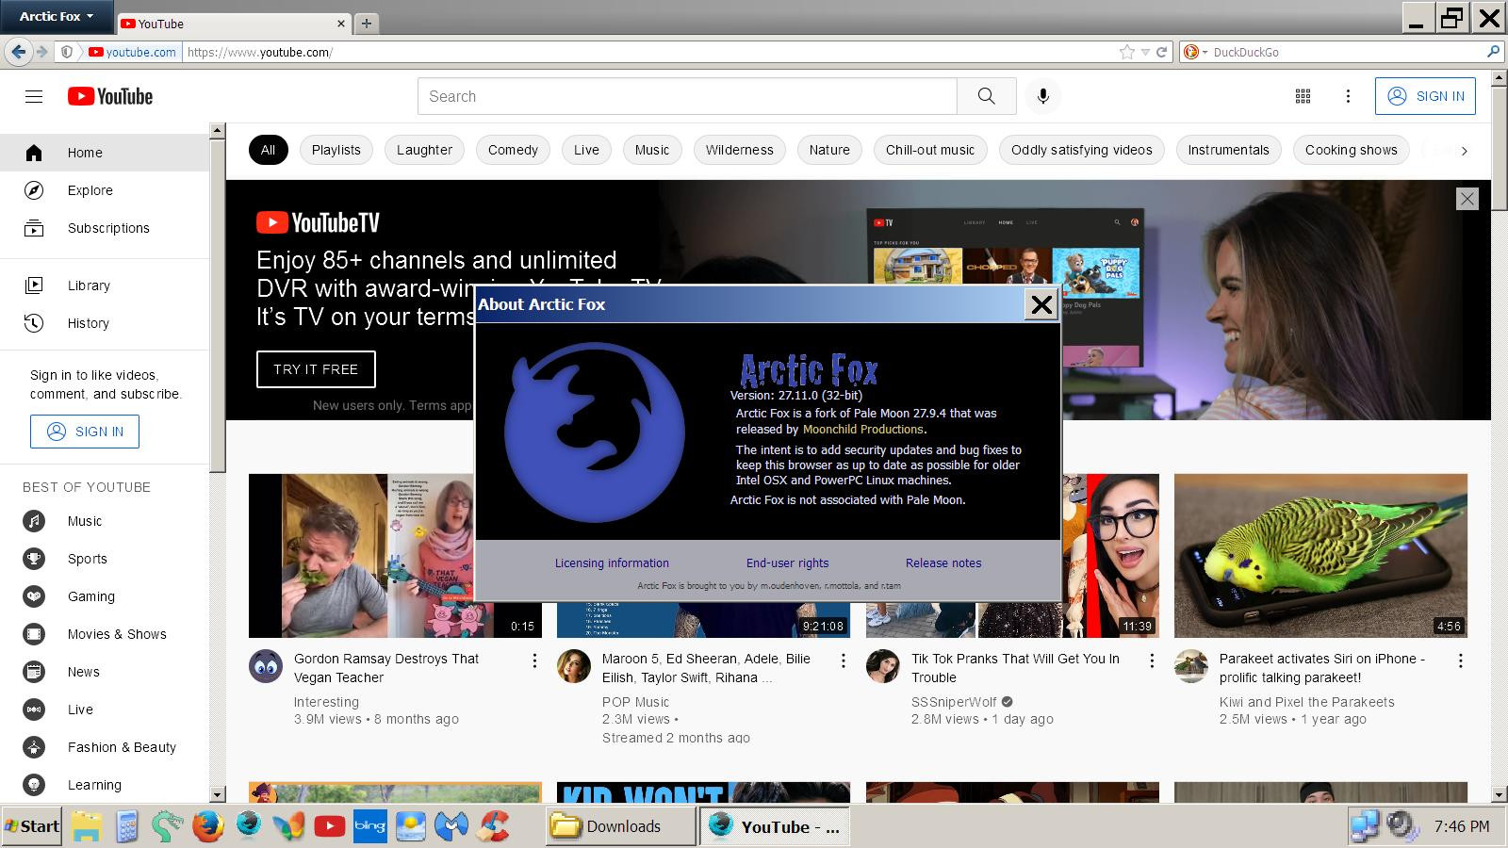This screenshot has height=848, width=1508.
Task: Click the URL address field
Action: (650, 52)
